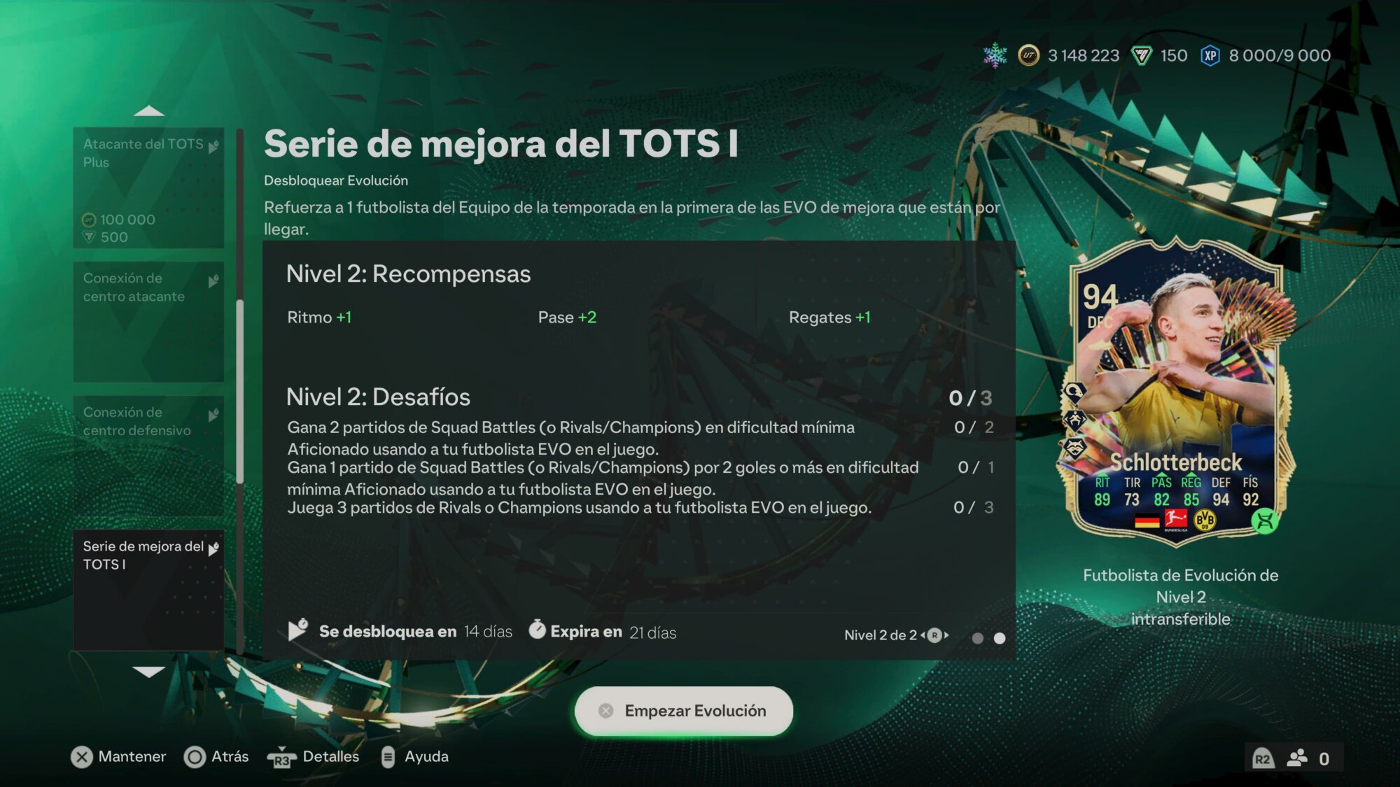Click the XP hexagon icon

(x=1210, y=56)
